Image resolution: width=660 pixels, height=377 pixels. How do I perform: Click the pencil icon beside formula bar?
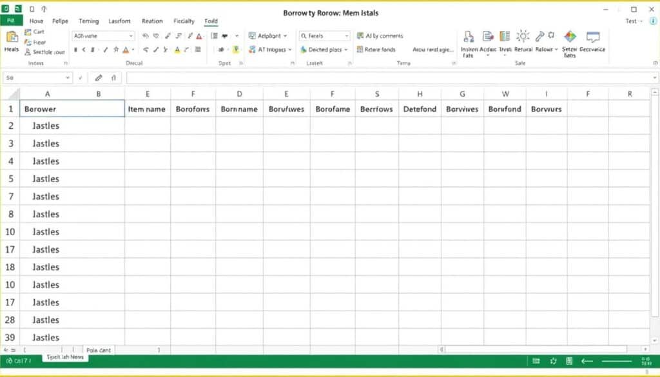99,78
